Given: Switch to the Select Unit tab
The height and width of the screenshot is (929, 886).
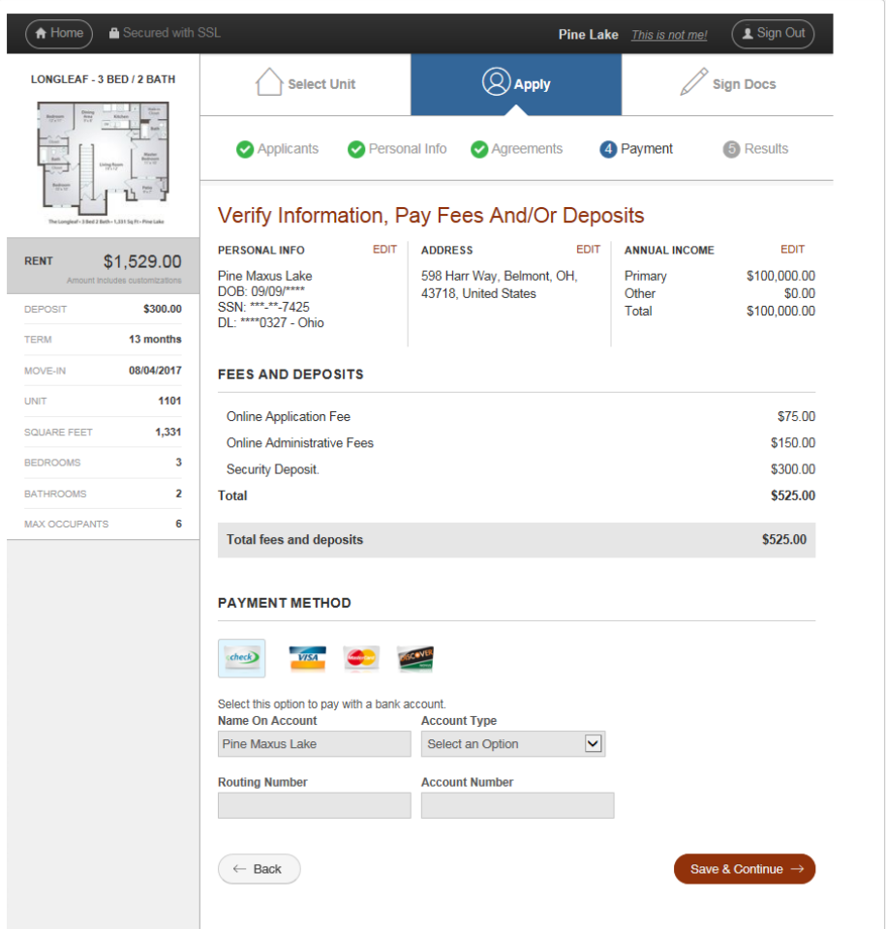Looking at the screenshot, I should [306, 84].
